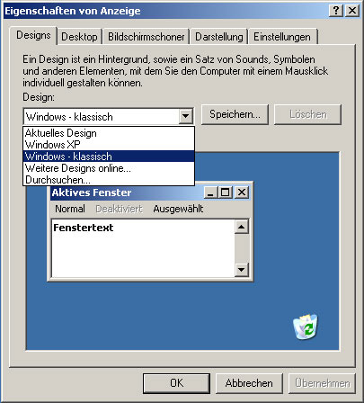Choose Windows XP in design list
364x403 pixels.
pyautogui.click(x=109, y=145)
